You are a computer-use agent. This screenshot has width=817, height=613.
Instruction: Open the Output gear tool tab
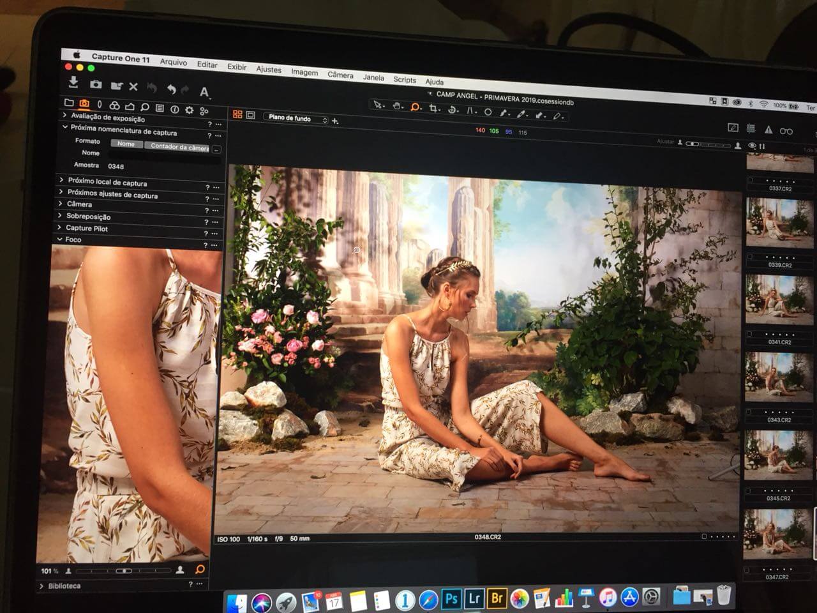click(190, 110)
